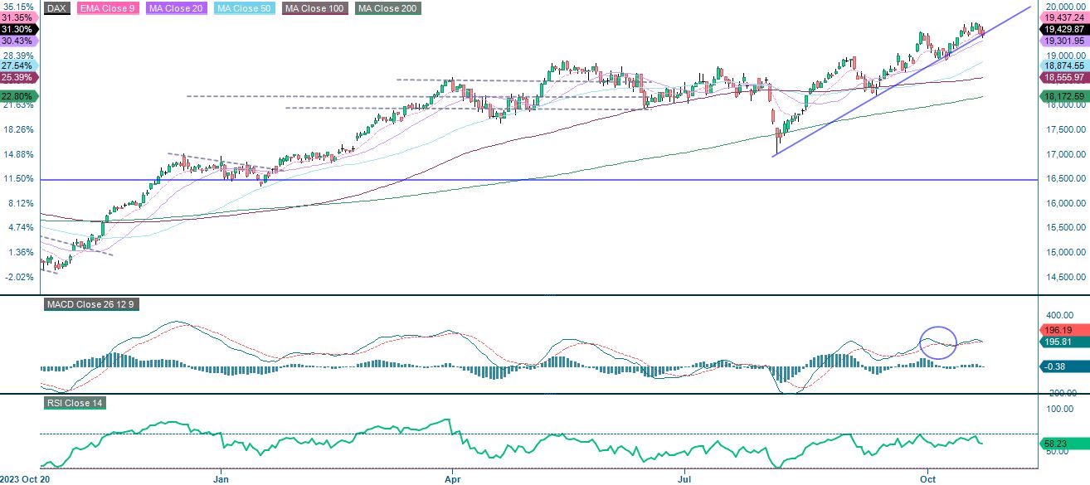Click the 35.15% axis label
Image resolution: width=1090 pixels, height=485 pixels.
(17, 7)
